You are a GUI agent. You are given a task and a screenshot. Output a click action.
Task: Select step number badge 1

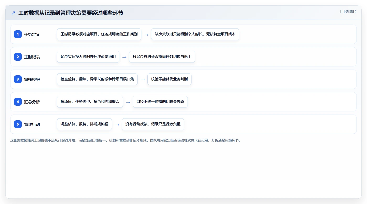click(18, 34)
